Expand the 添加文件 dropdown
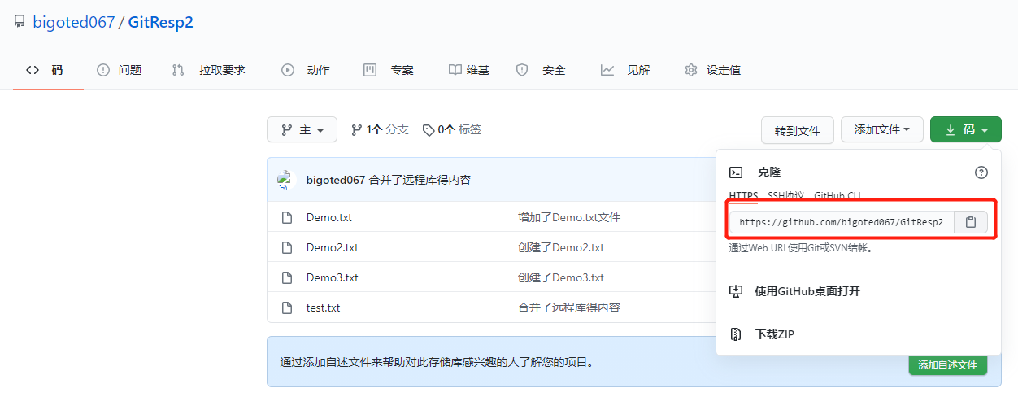1018x410 pixels. point(882,129)
